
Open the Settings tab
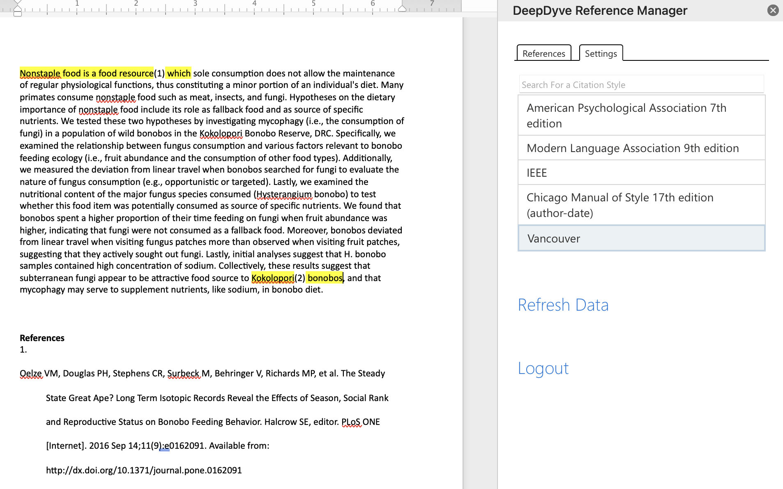(601, 53)
